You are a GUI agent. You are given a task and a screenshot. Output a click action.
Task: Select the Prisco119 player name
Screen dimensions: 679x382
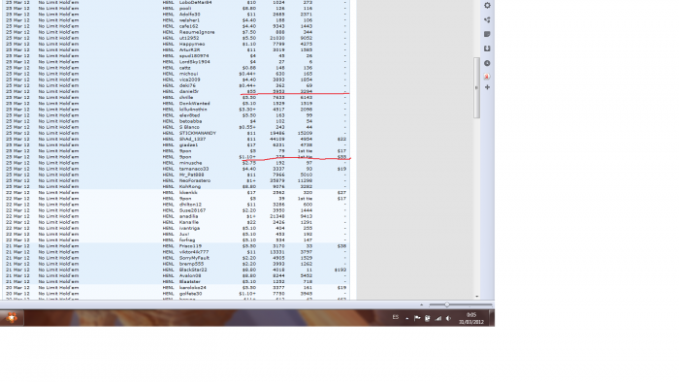tap(190, 246)
